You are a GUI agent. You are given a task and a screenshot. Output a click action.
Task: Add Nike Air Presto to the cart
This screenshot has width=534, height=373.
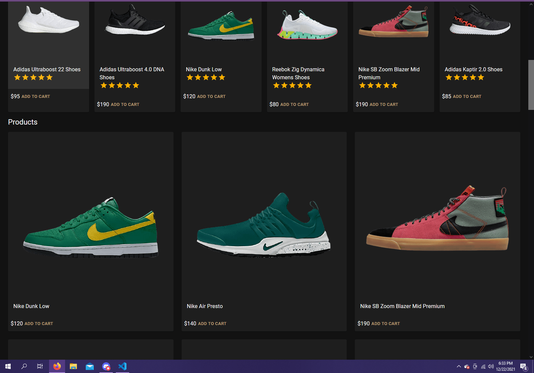(x=212, y=323)
